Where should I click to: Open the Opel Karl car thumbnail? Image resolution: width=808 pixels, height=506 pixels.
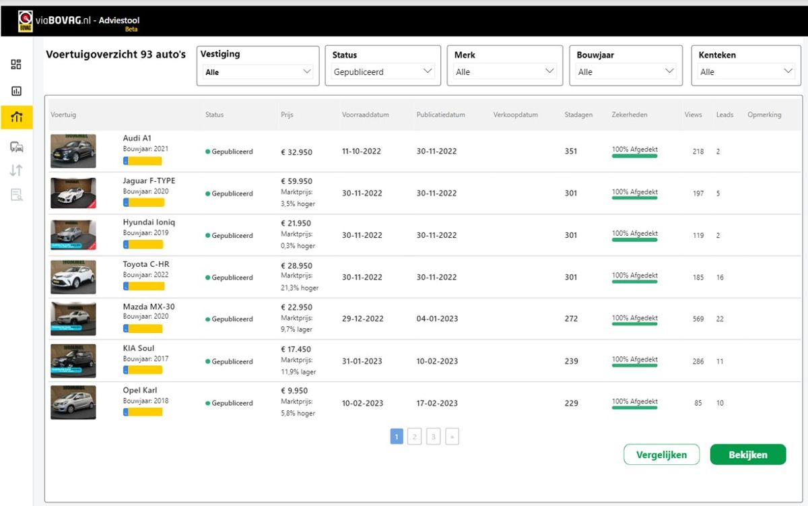tap(73, 402)
